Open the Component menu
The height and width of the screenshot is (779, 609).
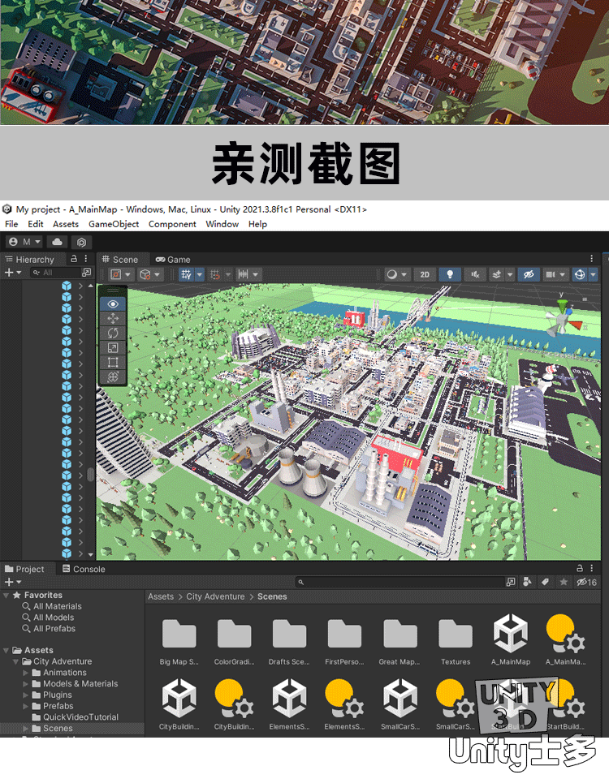(172, 224)
